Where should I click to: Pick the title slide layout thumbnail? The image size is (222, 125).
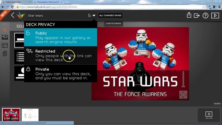[19, 40]
